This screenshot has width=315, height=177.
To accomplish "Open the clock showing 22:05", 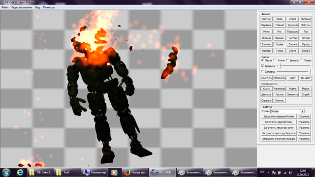I will coord(303,173).
